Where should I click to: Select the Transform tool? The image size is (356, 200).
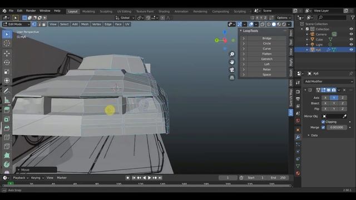pyautogui.click(x=7, y=81)
